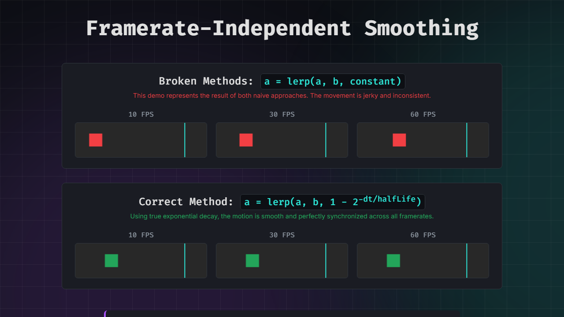Viewport: 564px width, 317px height.
Task: Click the 'Correct Method:' heading
Action: [x=186, y=202]
